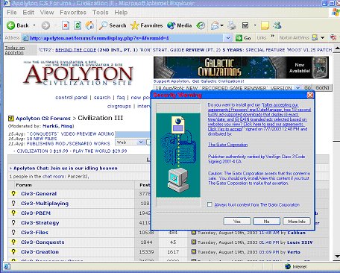Click the page scrollbar down arrow
Viewport: 340px width, 273px height.
click(x=337, y=256)
